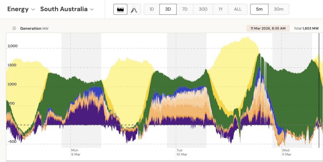Expand the South Australia region selector
The width and height of the screenshot is (323, 162).
[x=67, y=9]
